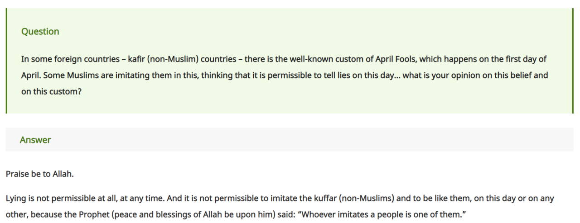The height and width of the screenshot is (223, 580).
Task: Click the "Praise be to Allah." line
Action: pos(39,174)
